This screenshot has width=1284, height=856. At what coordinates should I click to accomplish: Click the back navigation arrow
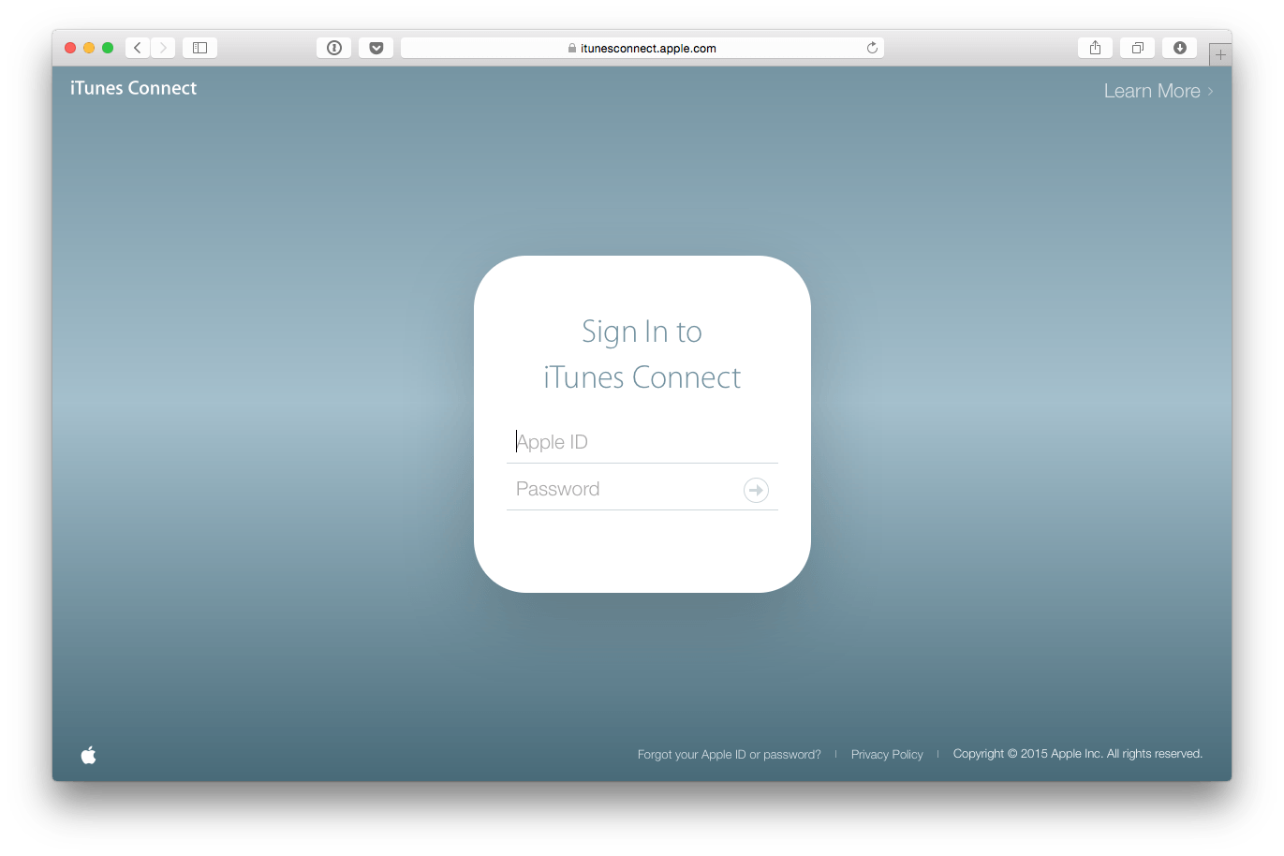click(x=137, y=47)
